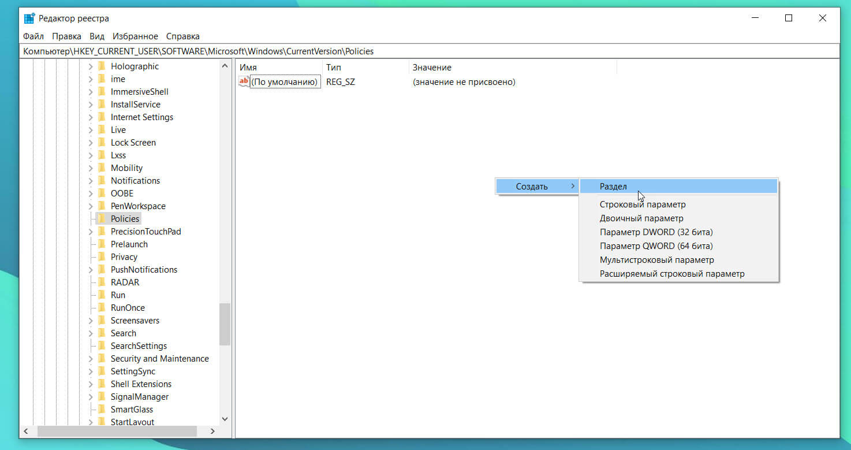Image resolution: width=851 pixels, height=450 pixels.
Task: Click the Internet Settings folder icon
Action: [x=102, y=117]
